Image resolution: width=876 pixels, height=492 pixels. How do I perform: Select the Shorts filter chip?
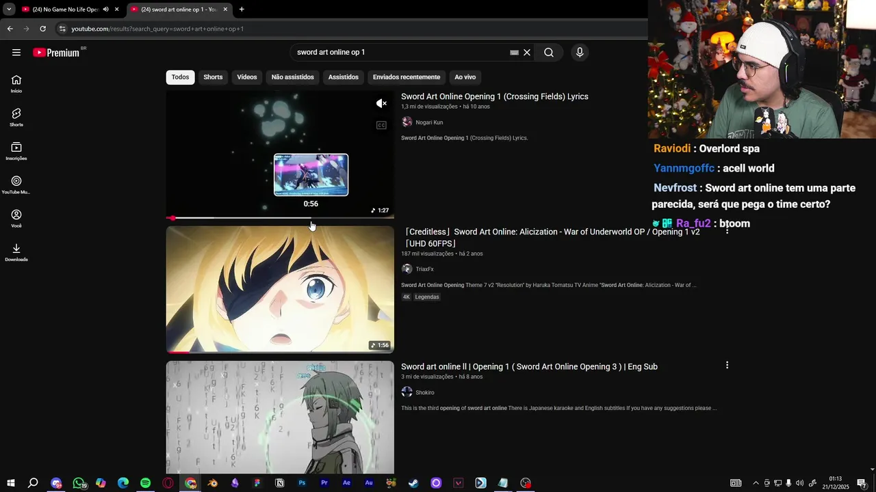tap(213, 77)
